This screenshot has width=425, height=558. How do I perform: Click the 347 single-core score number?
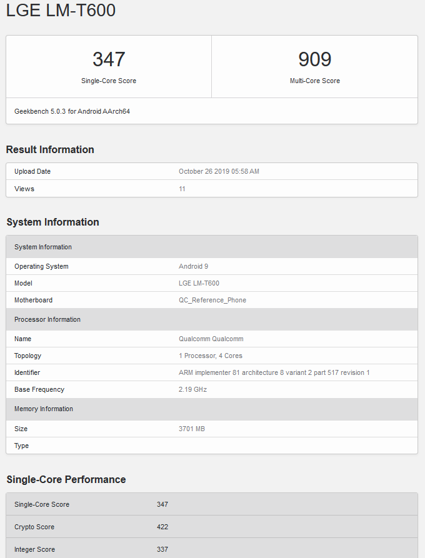[109, 59]
